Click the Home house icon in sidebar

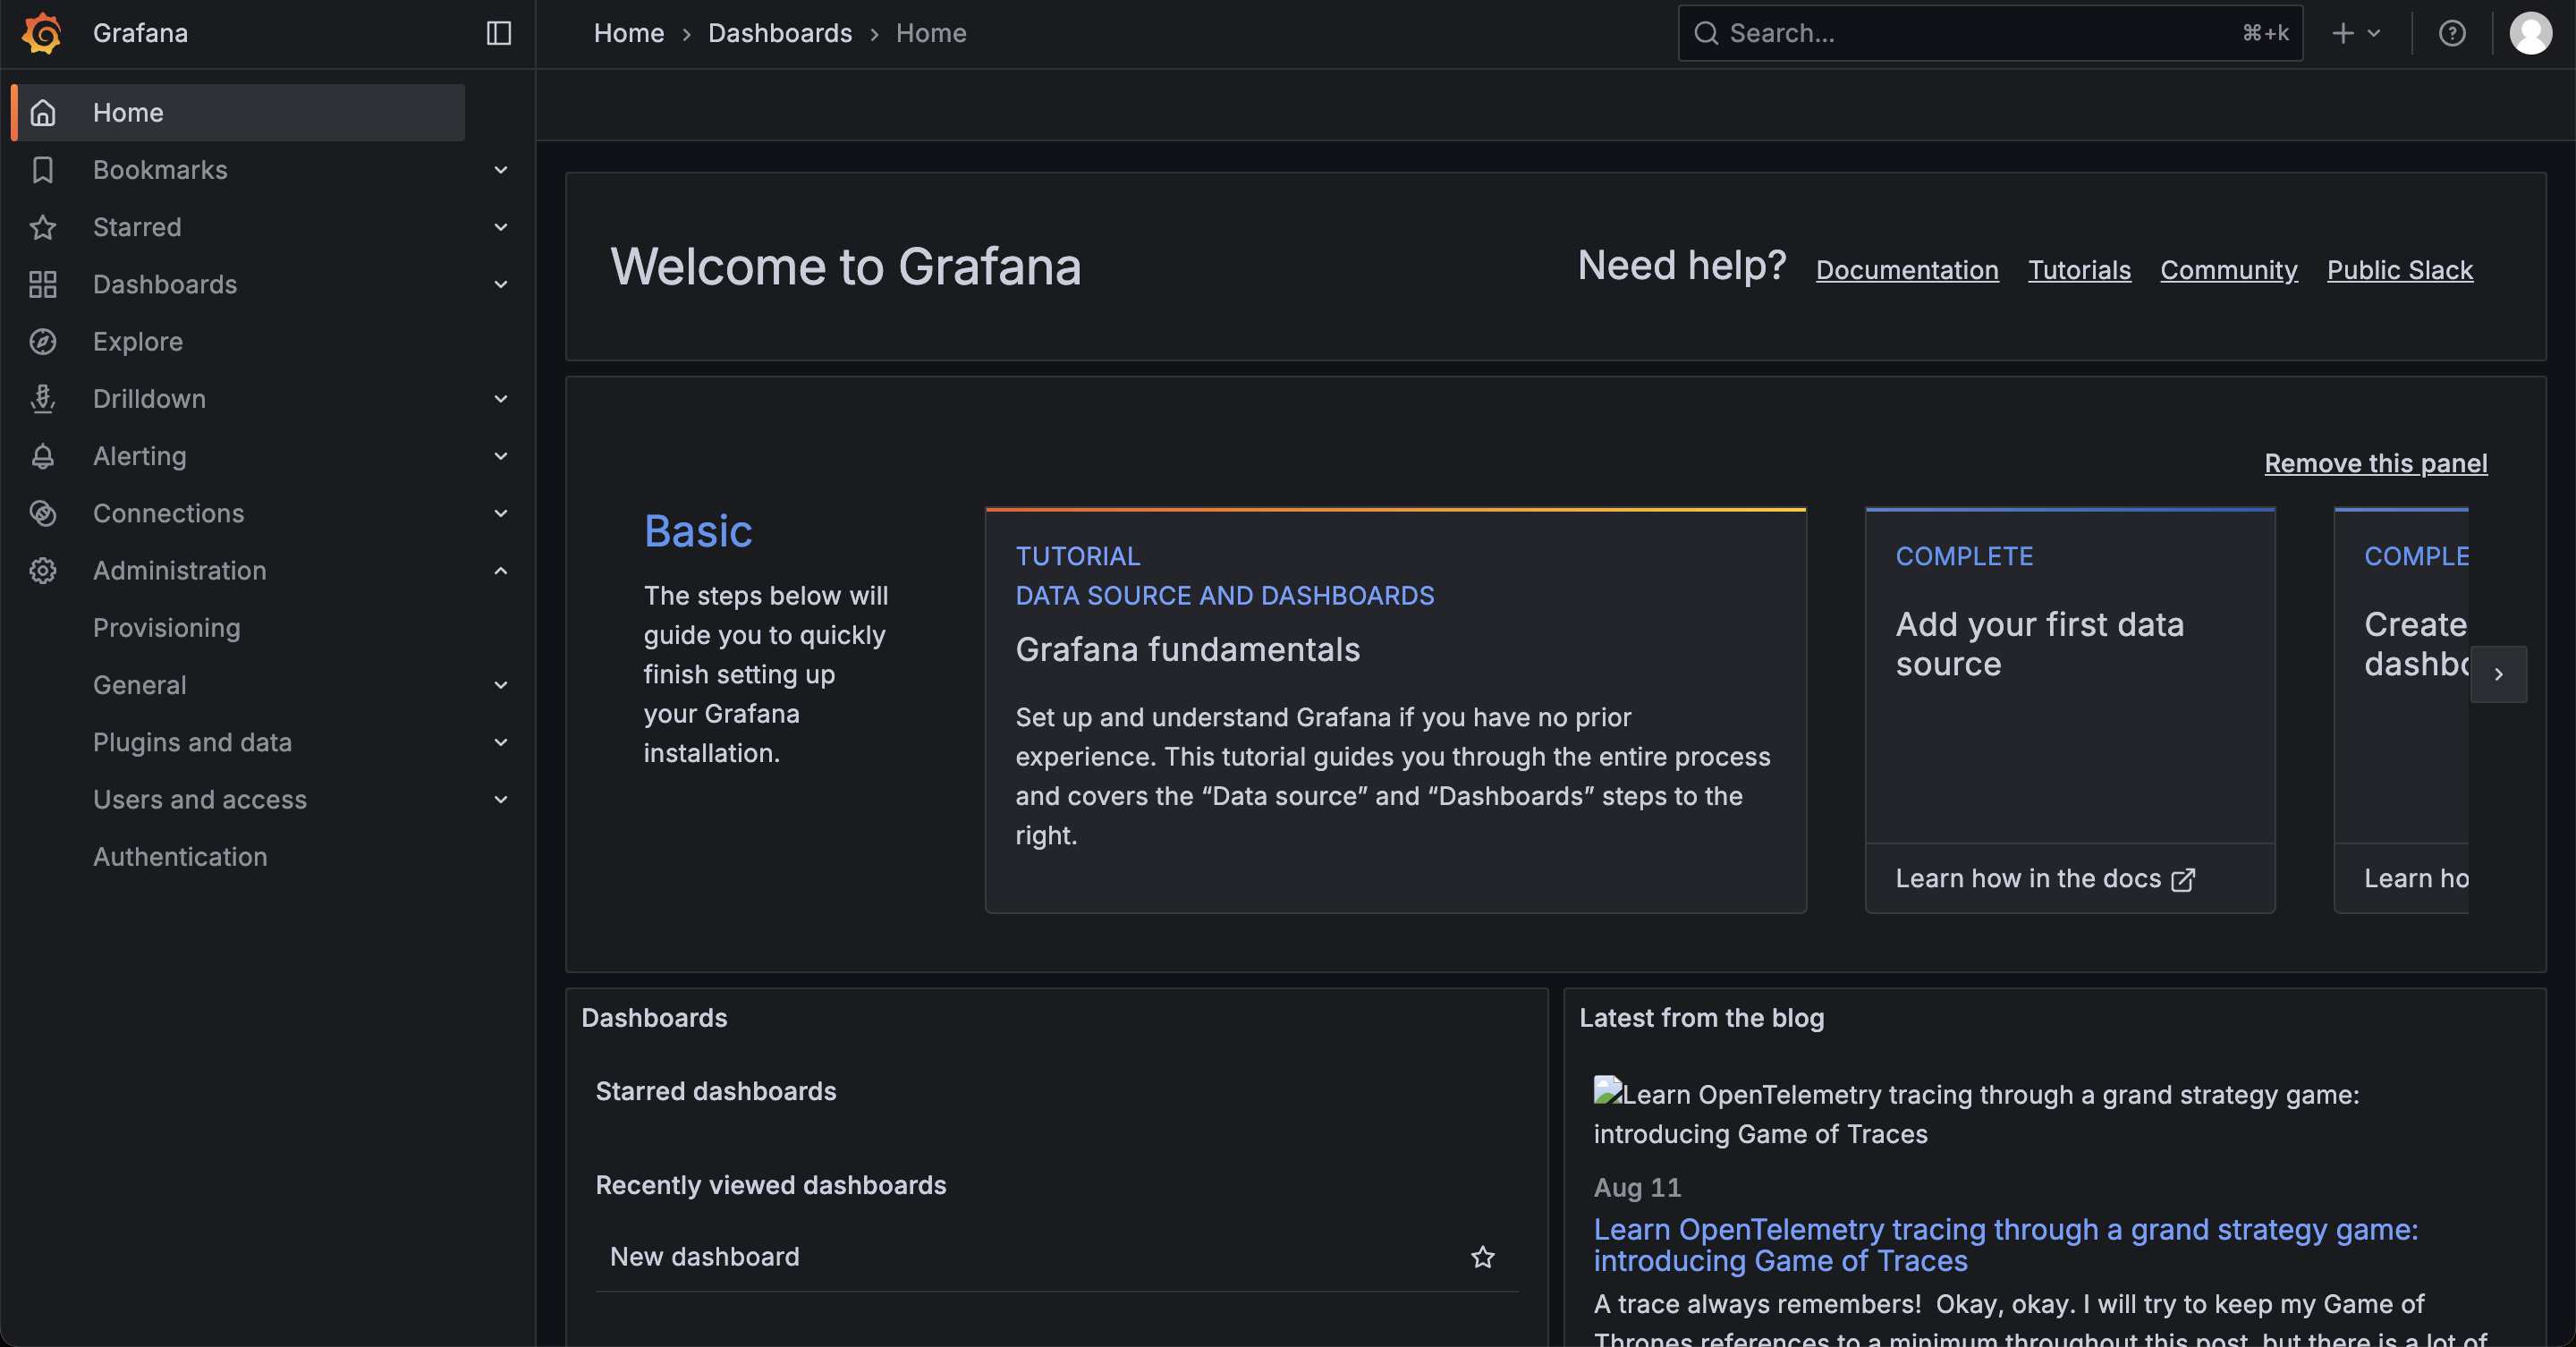(x=43, y=113)
